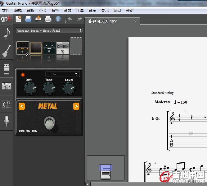The width and height of the screenshot is (207, 186).
Task: Remove the Metal pedal from chain
Action: click(28, 54)
